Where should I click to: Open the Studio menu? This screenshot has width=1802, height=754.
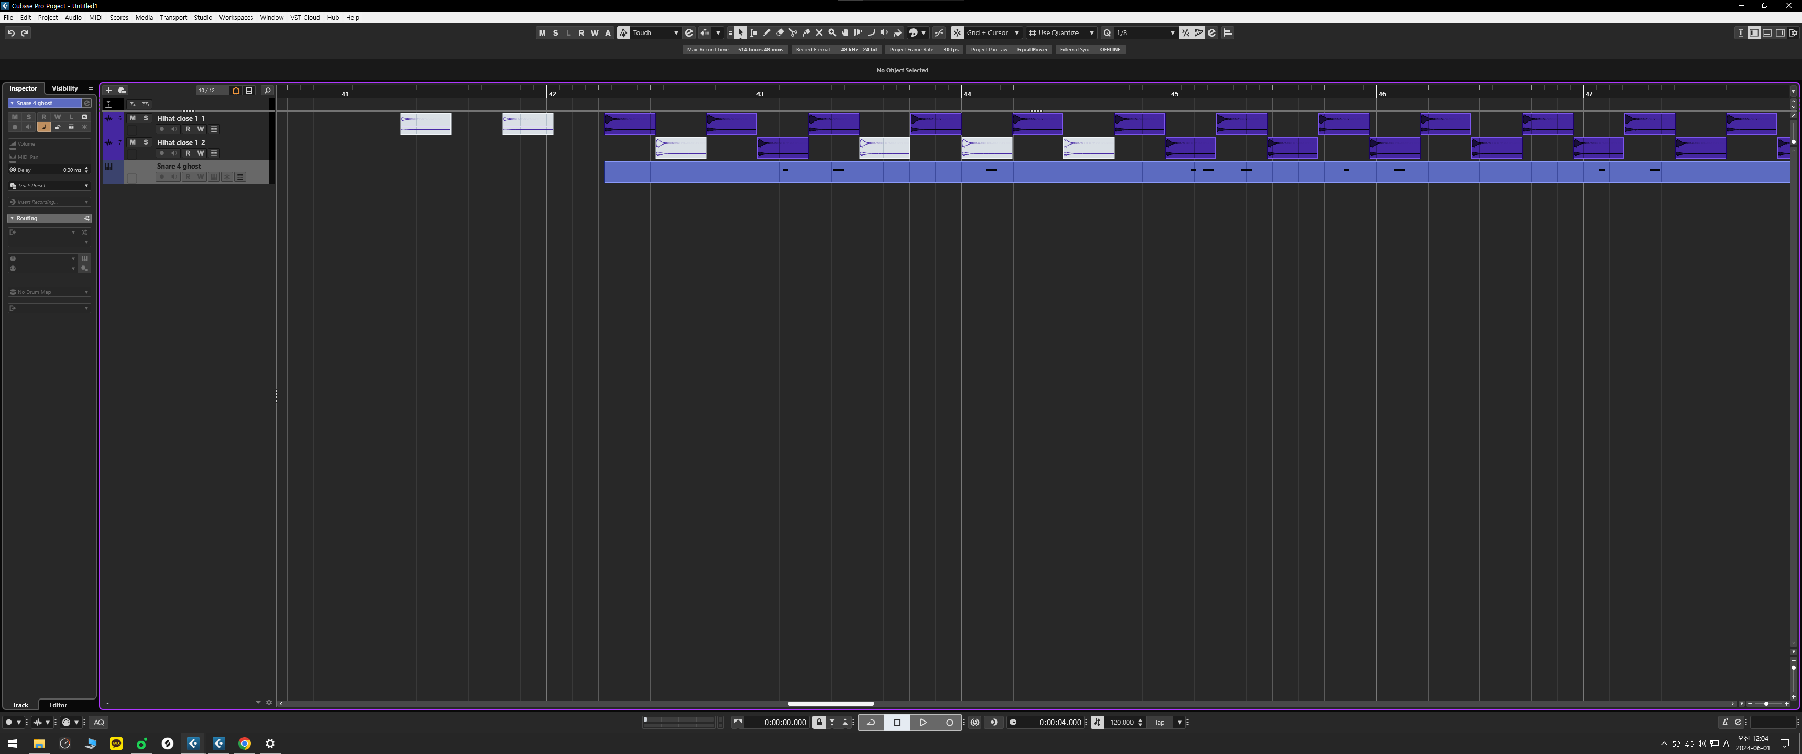[203, 17]
